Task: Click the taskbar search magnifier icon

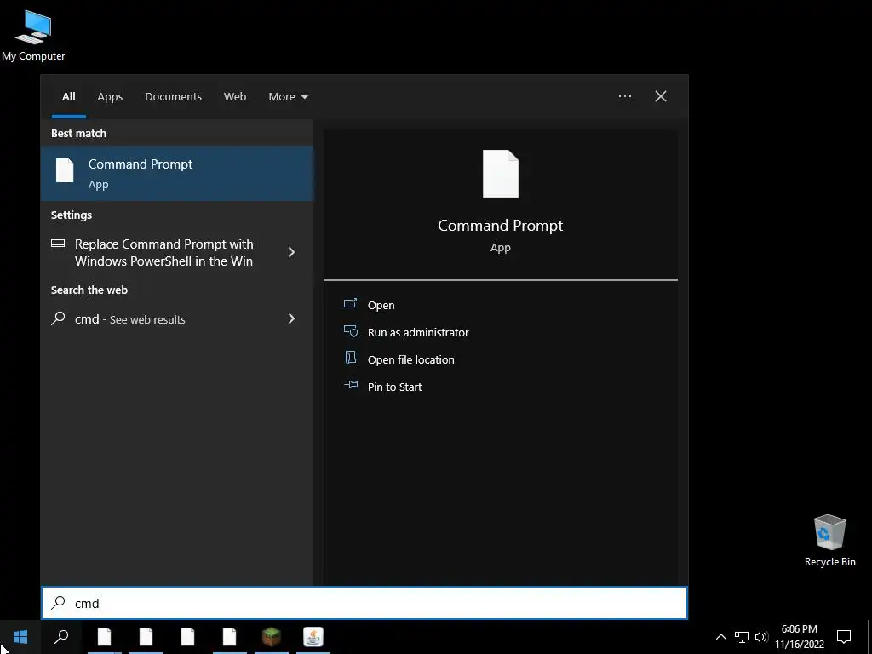Action: [x=61, y=637]
